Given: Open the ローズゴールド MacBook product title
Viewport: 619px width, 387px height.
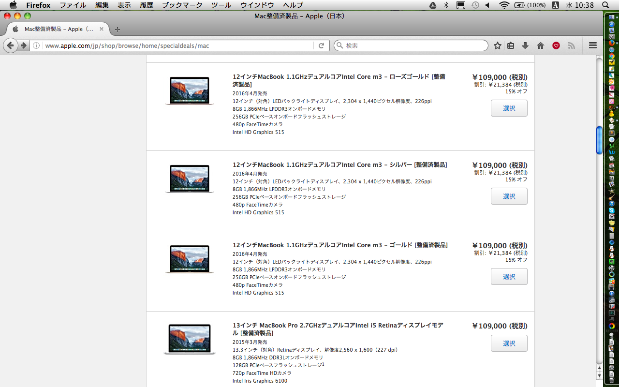Looking at the screenshot, I should (339, 80).
